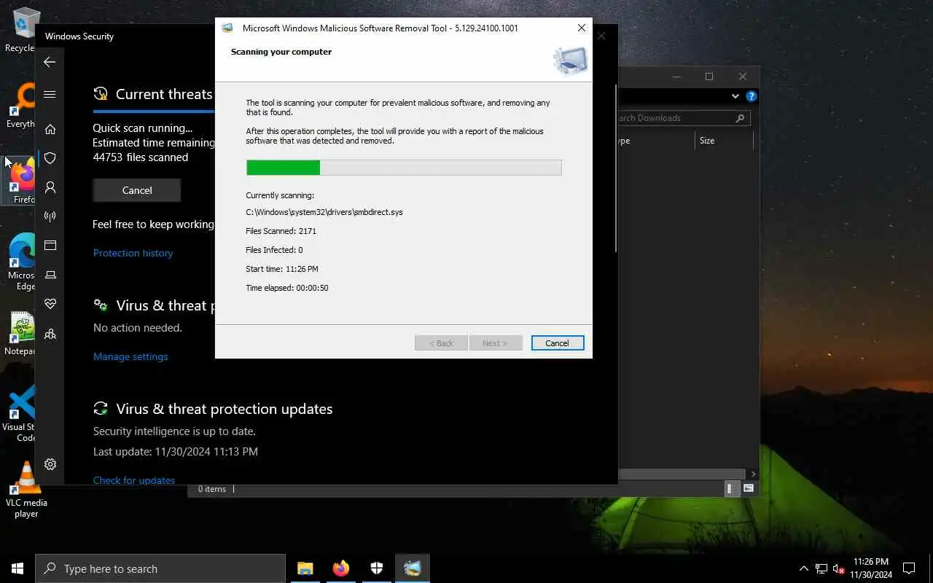Click Virus & threat protection updates icon
This screenshot has height=583, width=933.
click(101, 409)
